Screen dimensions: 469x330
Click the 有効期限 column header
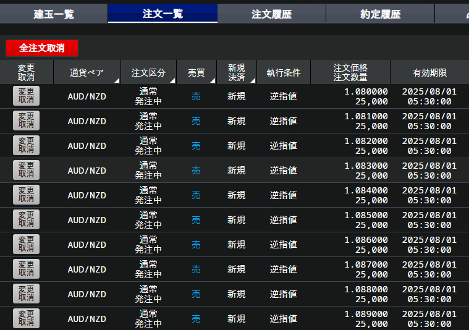coord(429,72)
